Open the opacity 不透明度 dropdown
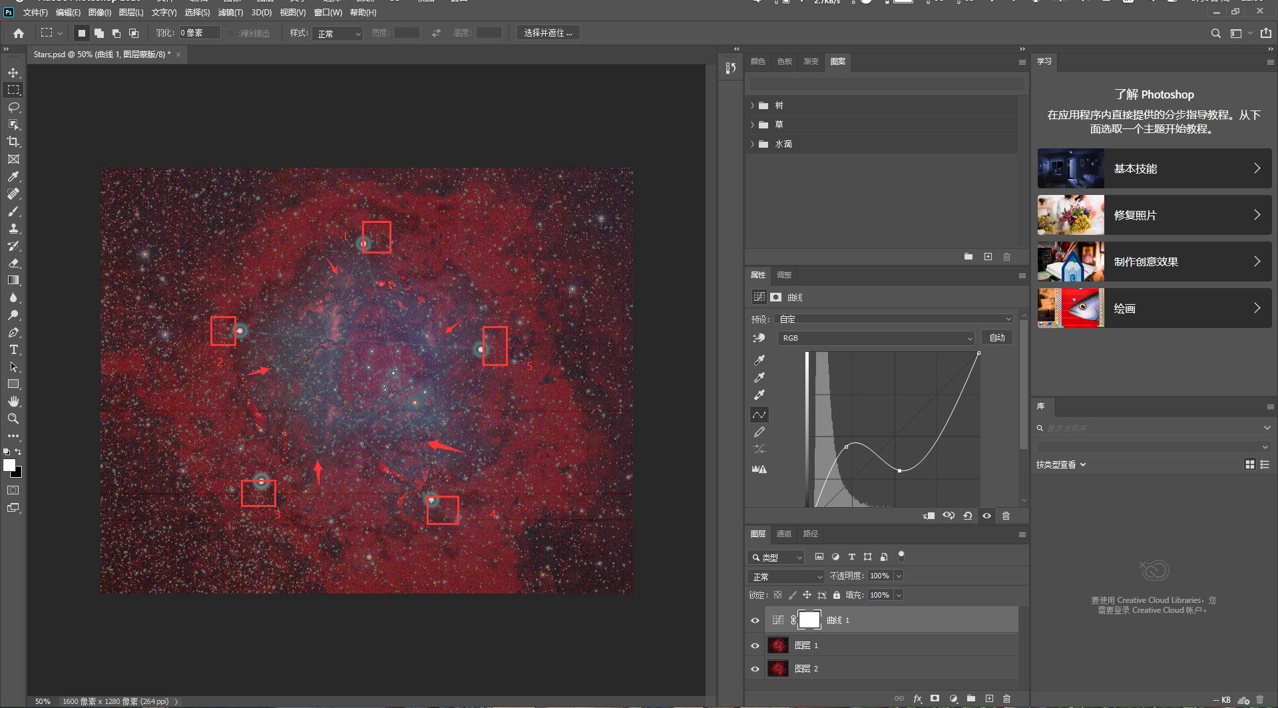Screen dimensions: 1278x708 click(x=899, y=576)
